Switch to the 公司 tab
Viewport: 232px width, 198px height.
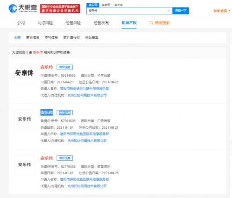(x=21, y=23)
